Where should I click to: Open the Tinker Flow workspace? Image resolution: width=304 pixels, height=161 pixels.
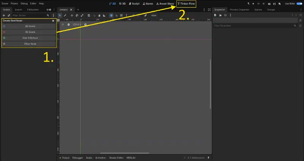[x=186, y=4]
